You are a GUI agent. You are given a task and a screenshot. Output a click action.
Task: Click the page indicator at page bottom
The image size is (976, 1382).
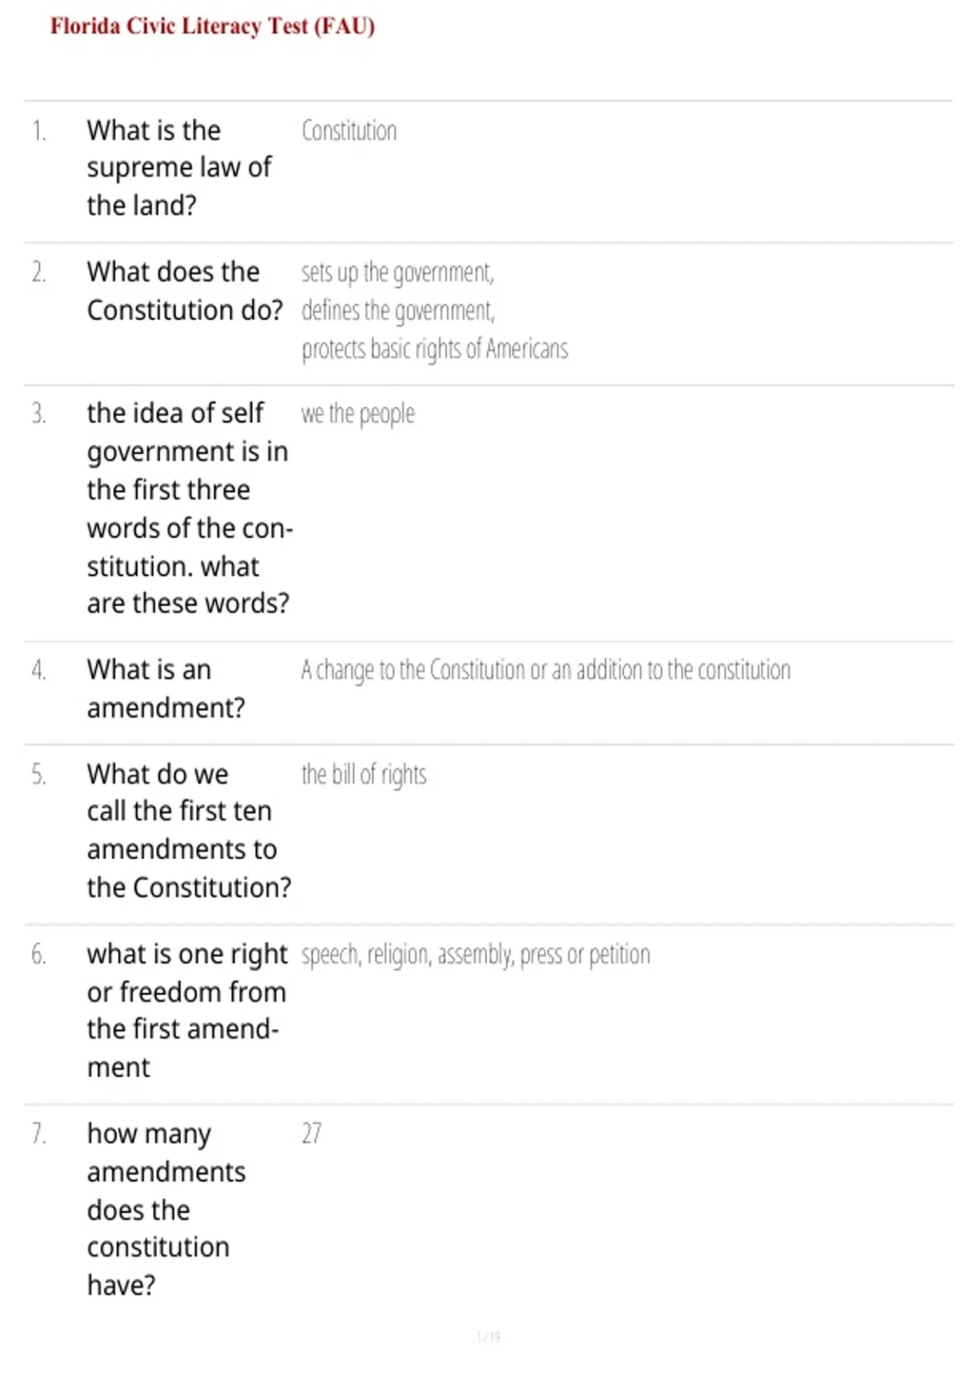(x=488, y=1336)
